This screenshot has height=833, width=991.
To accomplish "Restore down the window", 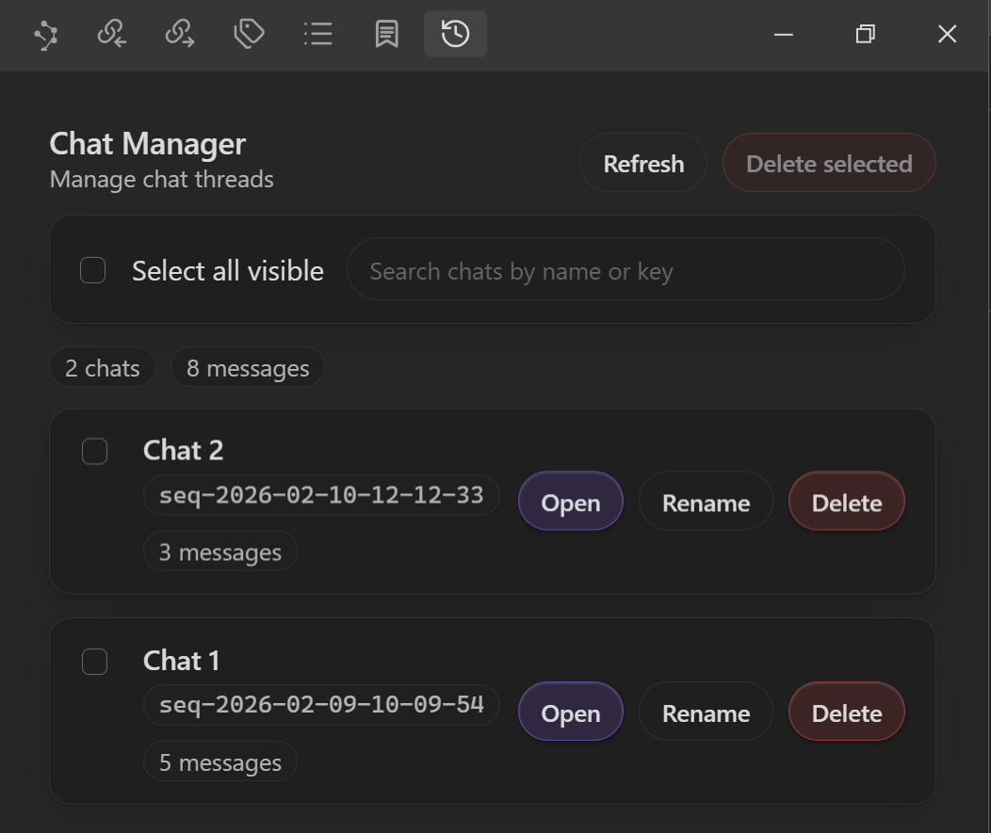I will [865, 35].
